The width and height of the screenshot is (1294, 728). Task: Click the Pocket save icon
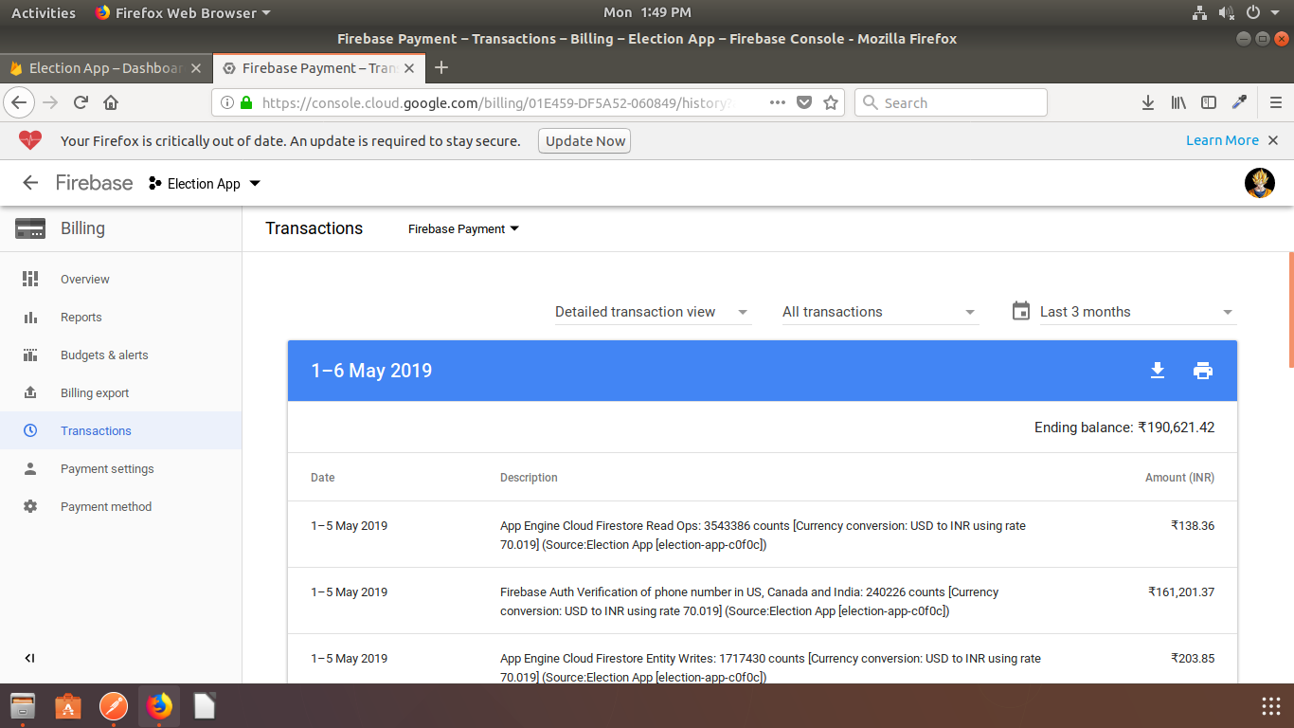[804, 102]
